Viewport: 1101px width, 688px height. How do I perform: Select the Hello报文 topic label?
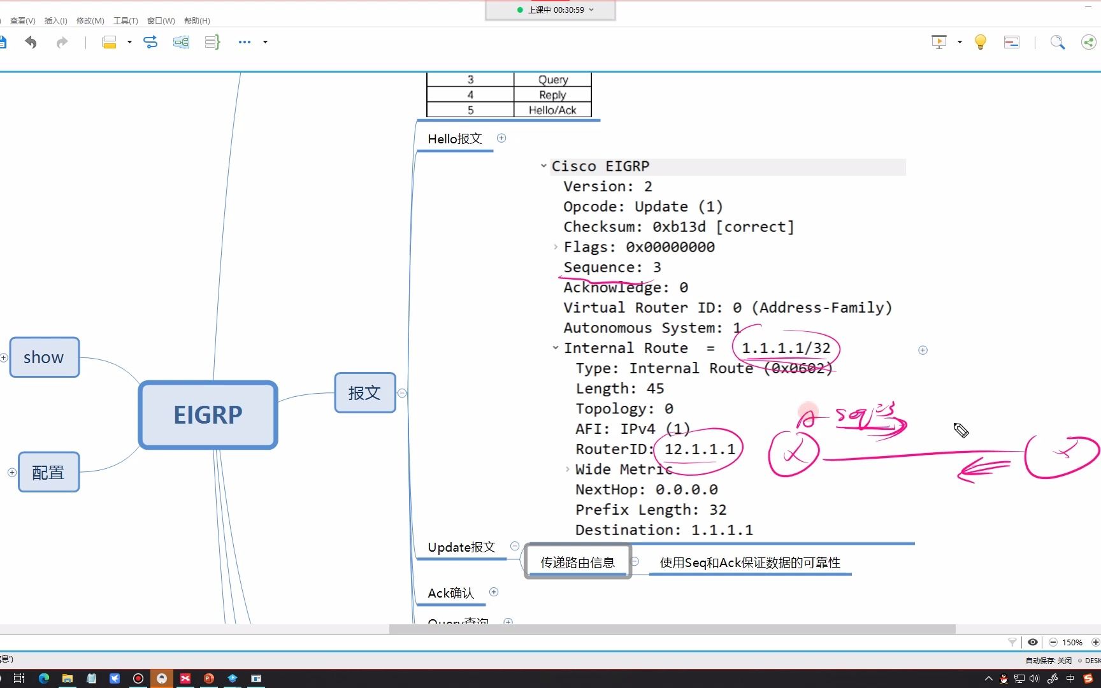(x=455, y=139)
